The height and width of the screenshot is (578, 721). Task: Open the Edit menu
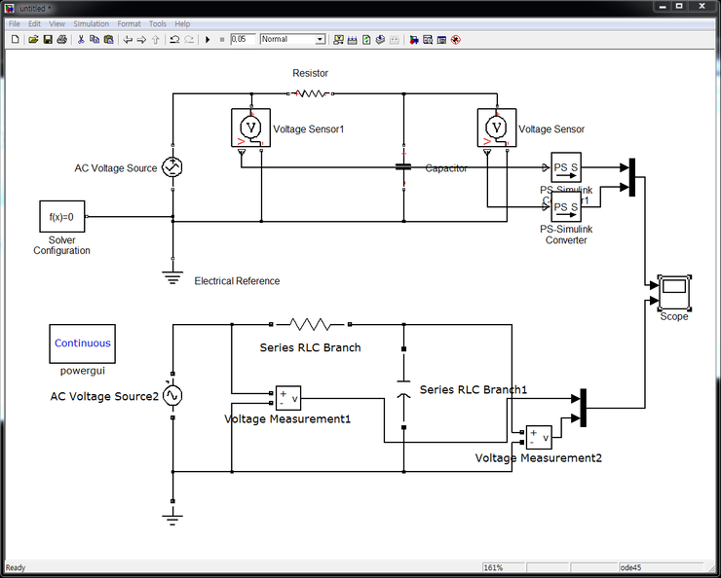(x=34, y=24)
